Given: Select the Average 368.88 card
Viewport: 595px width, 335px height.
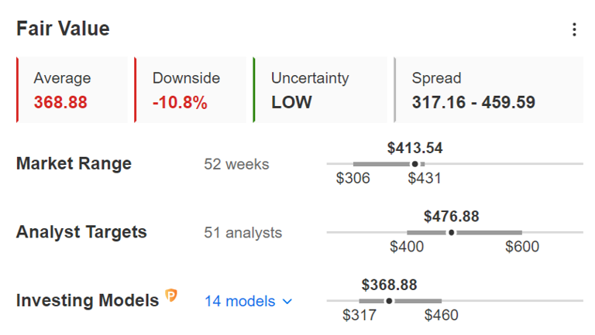Looking at the screenshot, I should pyautogui.click(x=72, y=90).
